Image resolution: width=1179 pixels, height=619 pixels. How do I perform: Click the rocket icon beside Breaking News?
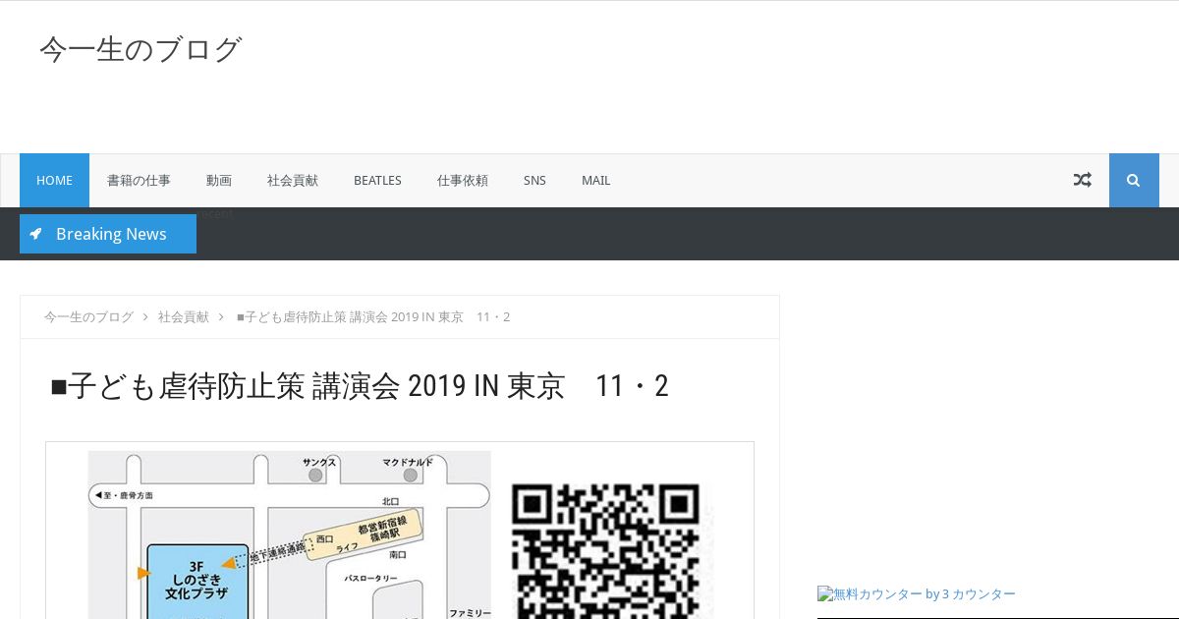click(35, 234)
